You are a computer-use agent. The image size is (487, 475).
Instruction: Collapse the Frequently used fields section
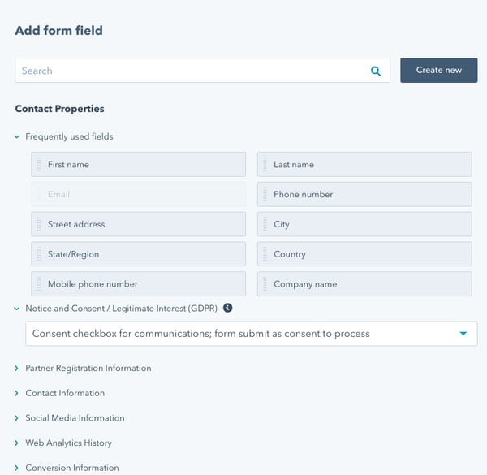point(17,137)
